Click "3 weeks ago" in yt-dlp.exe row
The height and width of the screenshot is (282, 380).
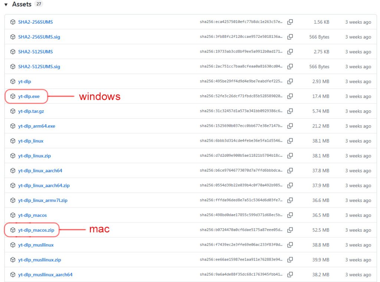click(x=358, y=96)
